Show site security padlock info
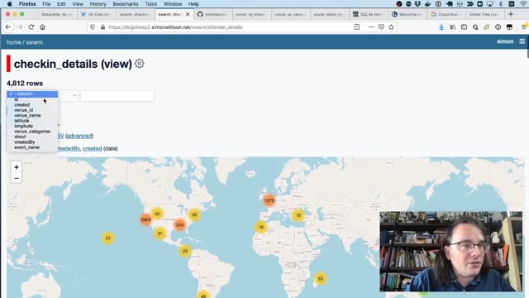529x298 pixels. tap(102, 27)
